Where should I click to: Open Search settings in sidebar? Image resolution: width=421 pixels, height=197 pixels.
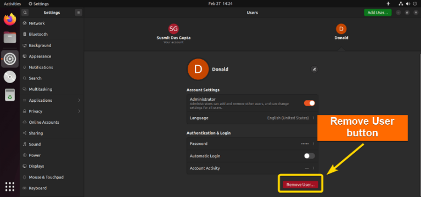[52, 78]
